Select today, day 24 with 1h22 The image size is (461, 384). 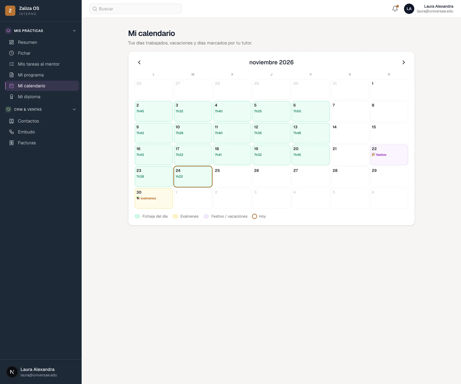(x=193, y=177)
